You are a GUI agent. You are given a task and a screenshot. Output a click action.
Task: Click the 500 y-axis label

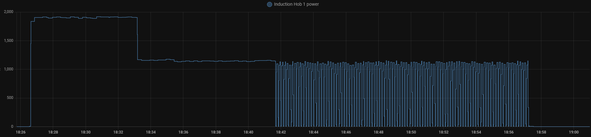pyautogui.click(x=10, y=98)
